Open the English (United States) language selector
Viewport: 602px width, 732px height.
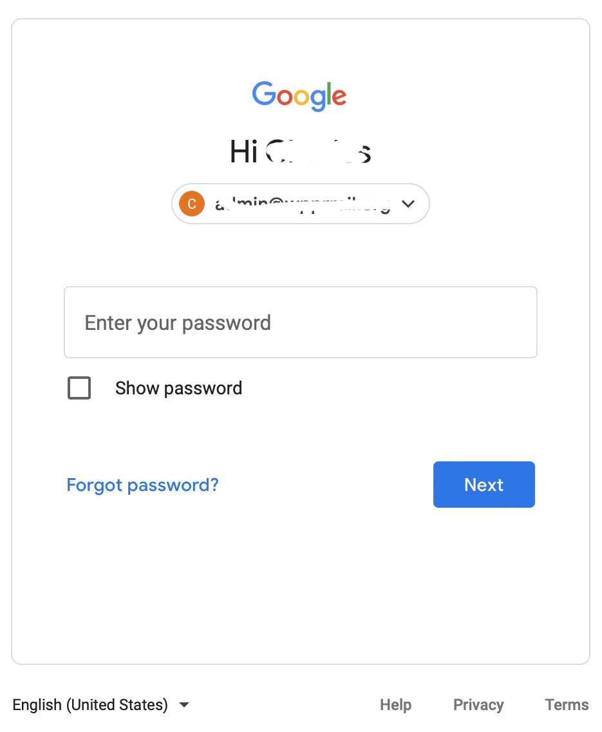(100, 704)
